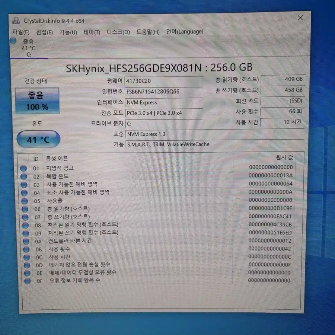
Task: Click the status circle for ID 04
Action: (x=24, y=193)
